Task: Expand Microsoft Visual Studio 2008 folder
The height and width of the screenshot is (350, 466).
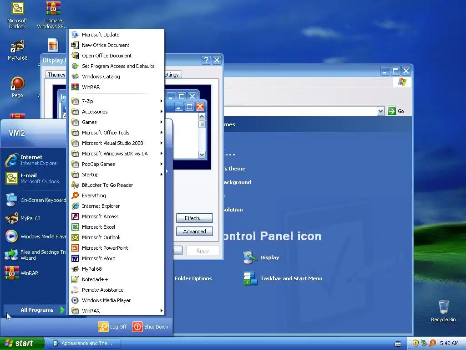Action: point(116,143)
